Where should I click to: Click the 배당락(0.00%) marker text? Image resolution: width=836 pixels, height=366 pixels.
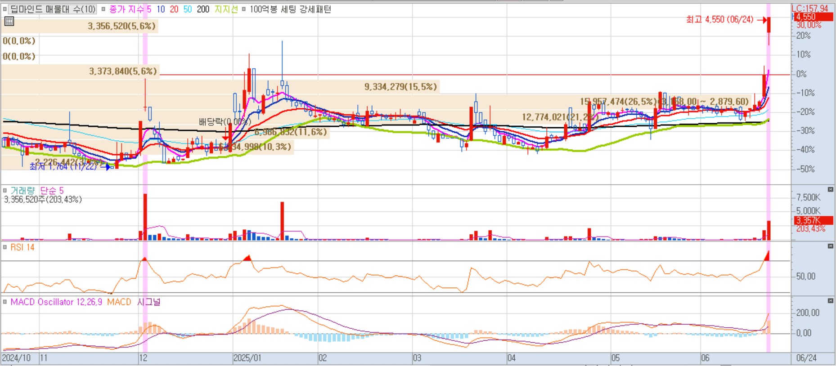coord(225,122)
